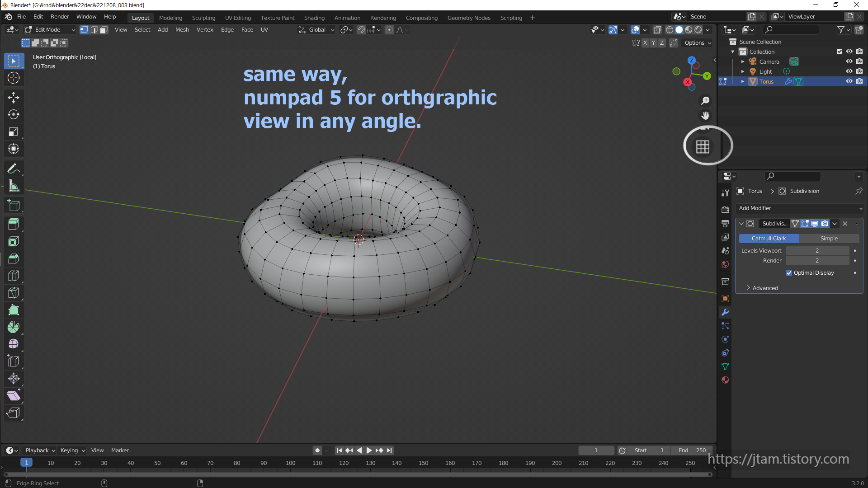Toggle Camera visibility eye icon
Viewport: 868px width, 488px height.
(849, 61)
